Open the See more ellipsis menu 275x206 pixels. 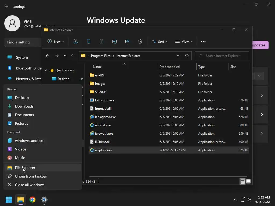(x=203, y=42)
